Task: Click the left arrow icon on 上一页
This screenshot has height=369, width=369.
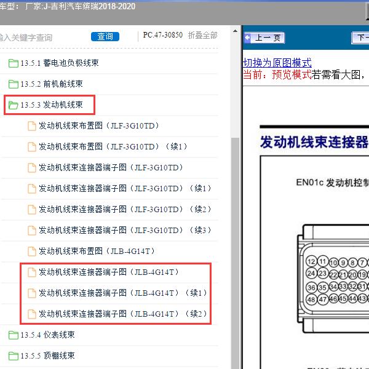Action: click(x=247, y=38)
